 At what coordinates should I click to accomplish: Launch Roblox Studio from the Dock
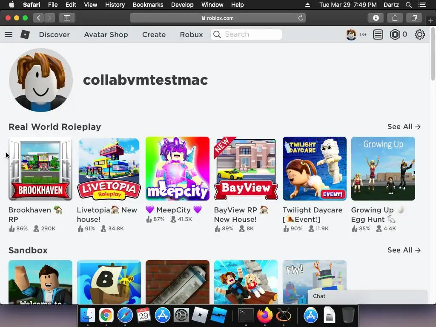(218, 315)
